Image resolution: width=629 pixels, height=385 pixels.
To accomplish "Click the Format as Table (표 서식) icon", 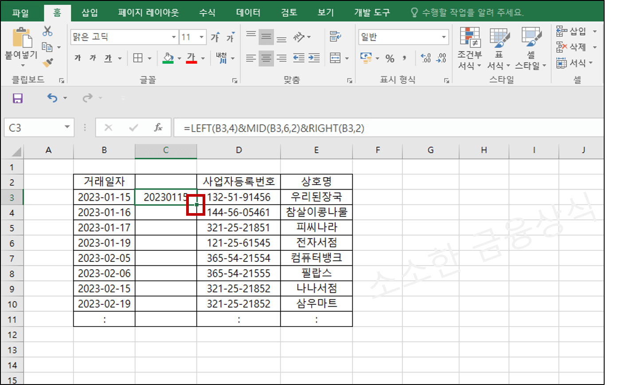I will pos(498,49).
